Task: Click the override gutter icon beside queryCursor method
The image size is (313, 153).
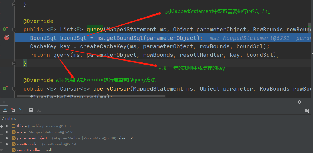Action: [x=5, y=88]
